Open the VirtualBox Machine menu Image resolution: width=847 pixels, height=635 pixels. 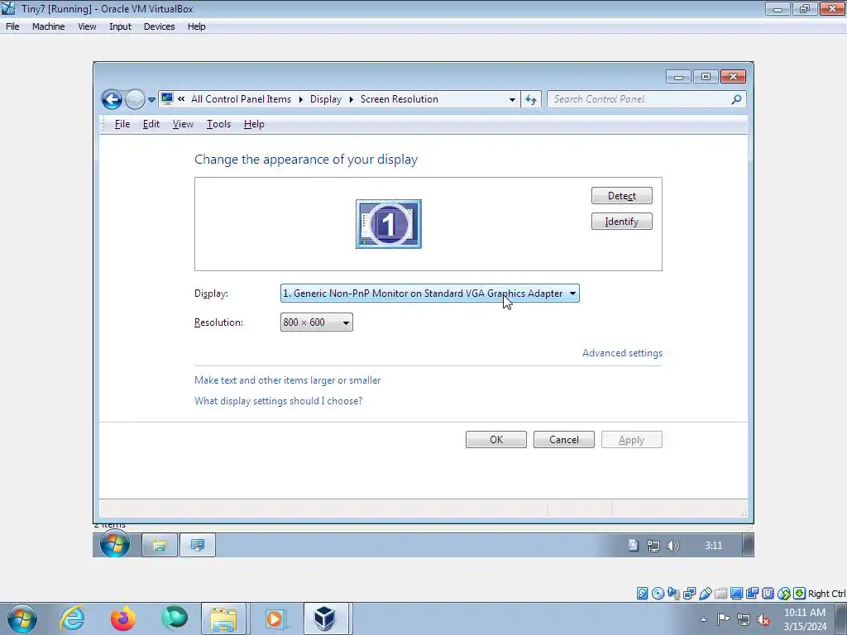(x=49, y=26)
